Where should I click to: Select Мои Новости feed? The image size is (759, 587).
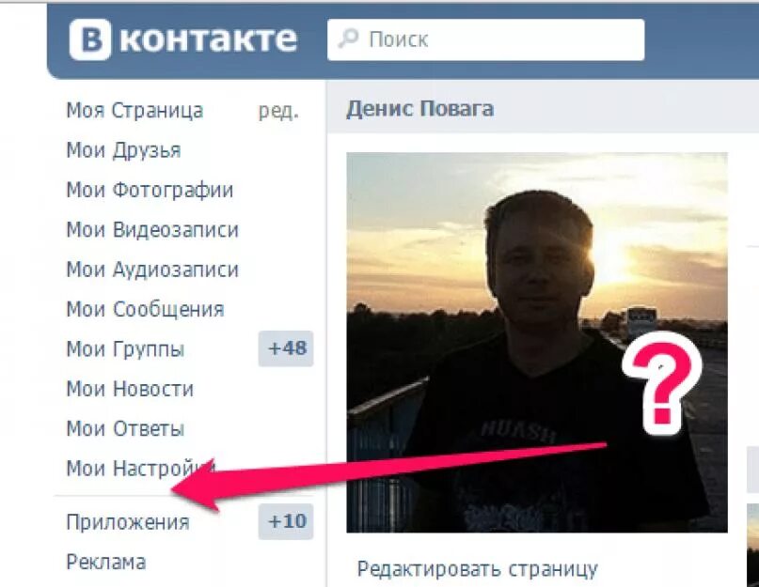click(x=130, y=388)
